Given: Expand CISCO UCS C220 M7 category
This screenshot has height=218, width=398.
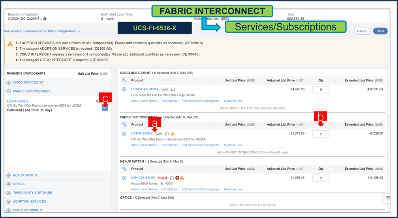Looking at the screenshot, I should pyautogui.click(x=9, y=83).
